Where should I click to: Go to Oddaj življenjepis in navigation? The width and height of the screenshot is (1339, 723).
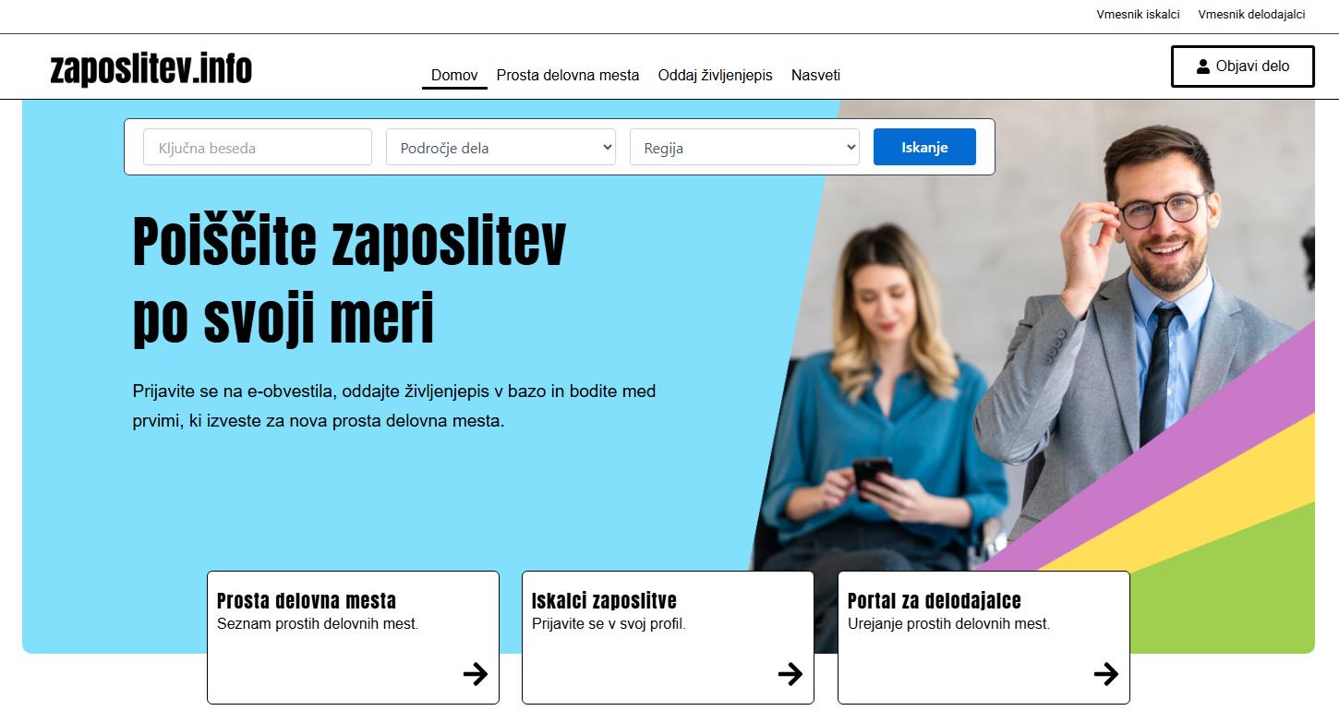(716, 76)
